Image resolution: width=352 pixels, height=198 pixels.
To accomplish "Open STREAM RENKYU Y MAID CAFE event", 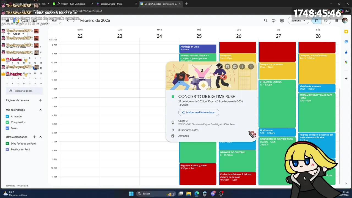I will coord(317,112).
